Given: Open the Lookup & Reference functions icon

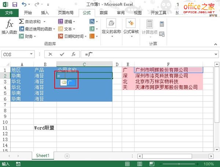Looking at the screenshot, I should click(x=92, y=22).
